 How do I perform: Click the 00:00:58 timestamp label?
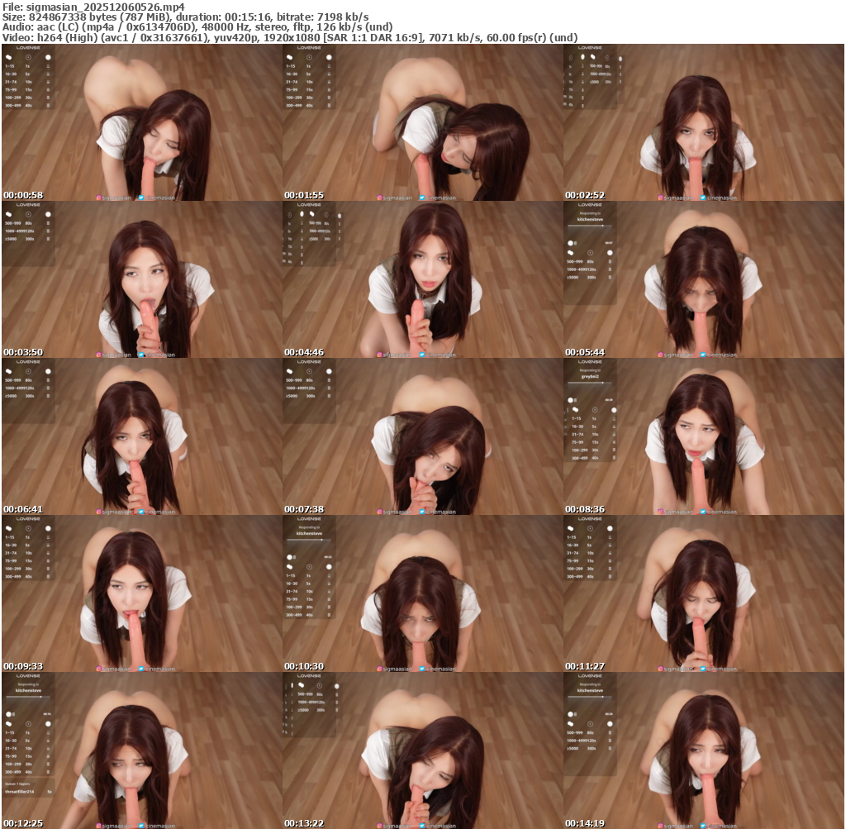click(23, 195)
